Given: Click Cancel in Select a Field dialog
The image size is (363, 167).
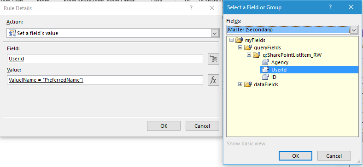Looking at the screenshot, I should coord(334,156).
